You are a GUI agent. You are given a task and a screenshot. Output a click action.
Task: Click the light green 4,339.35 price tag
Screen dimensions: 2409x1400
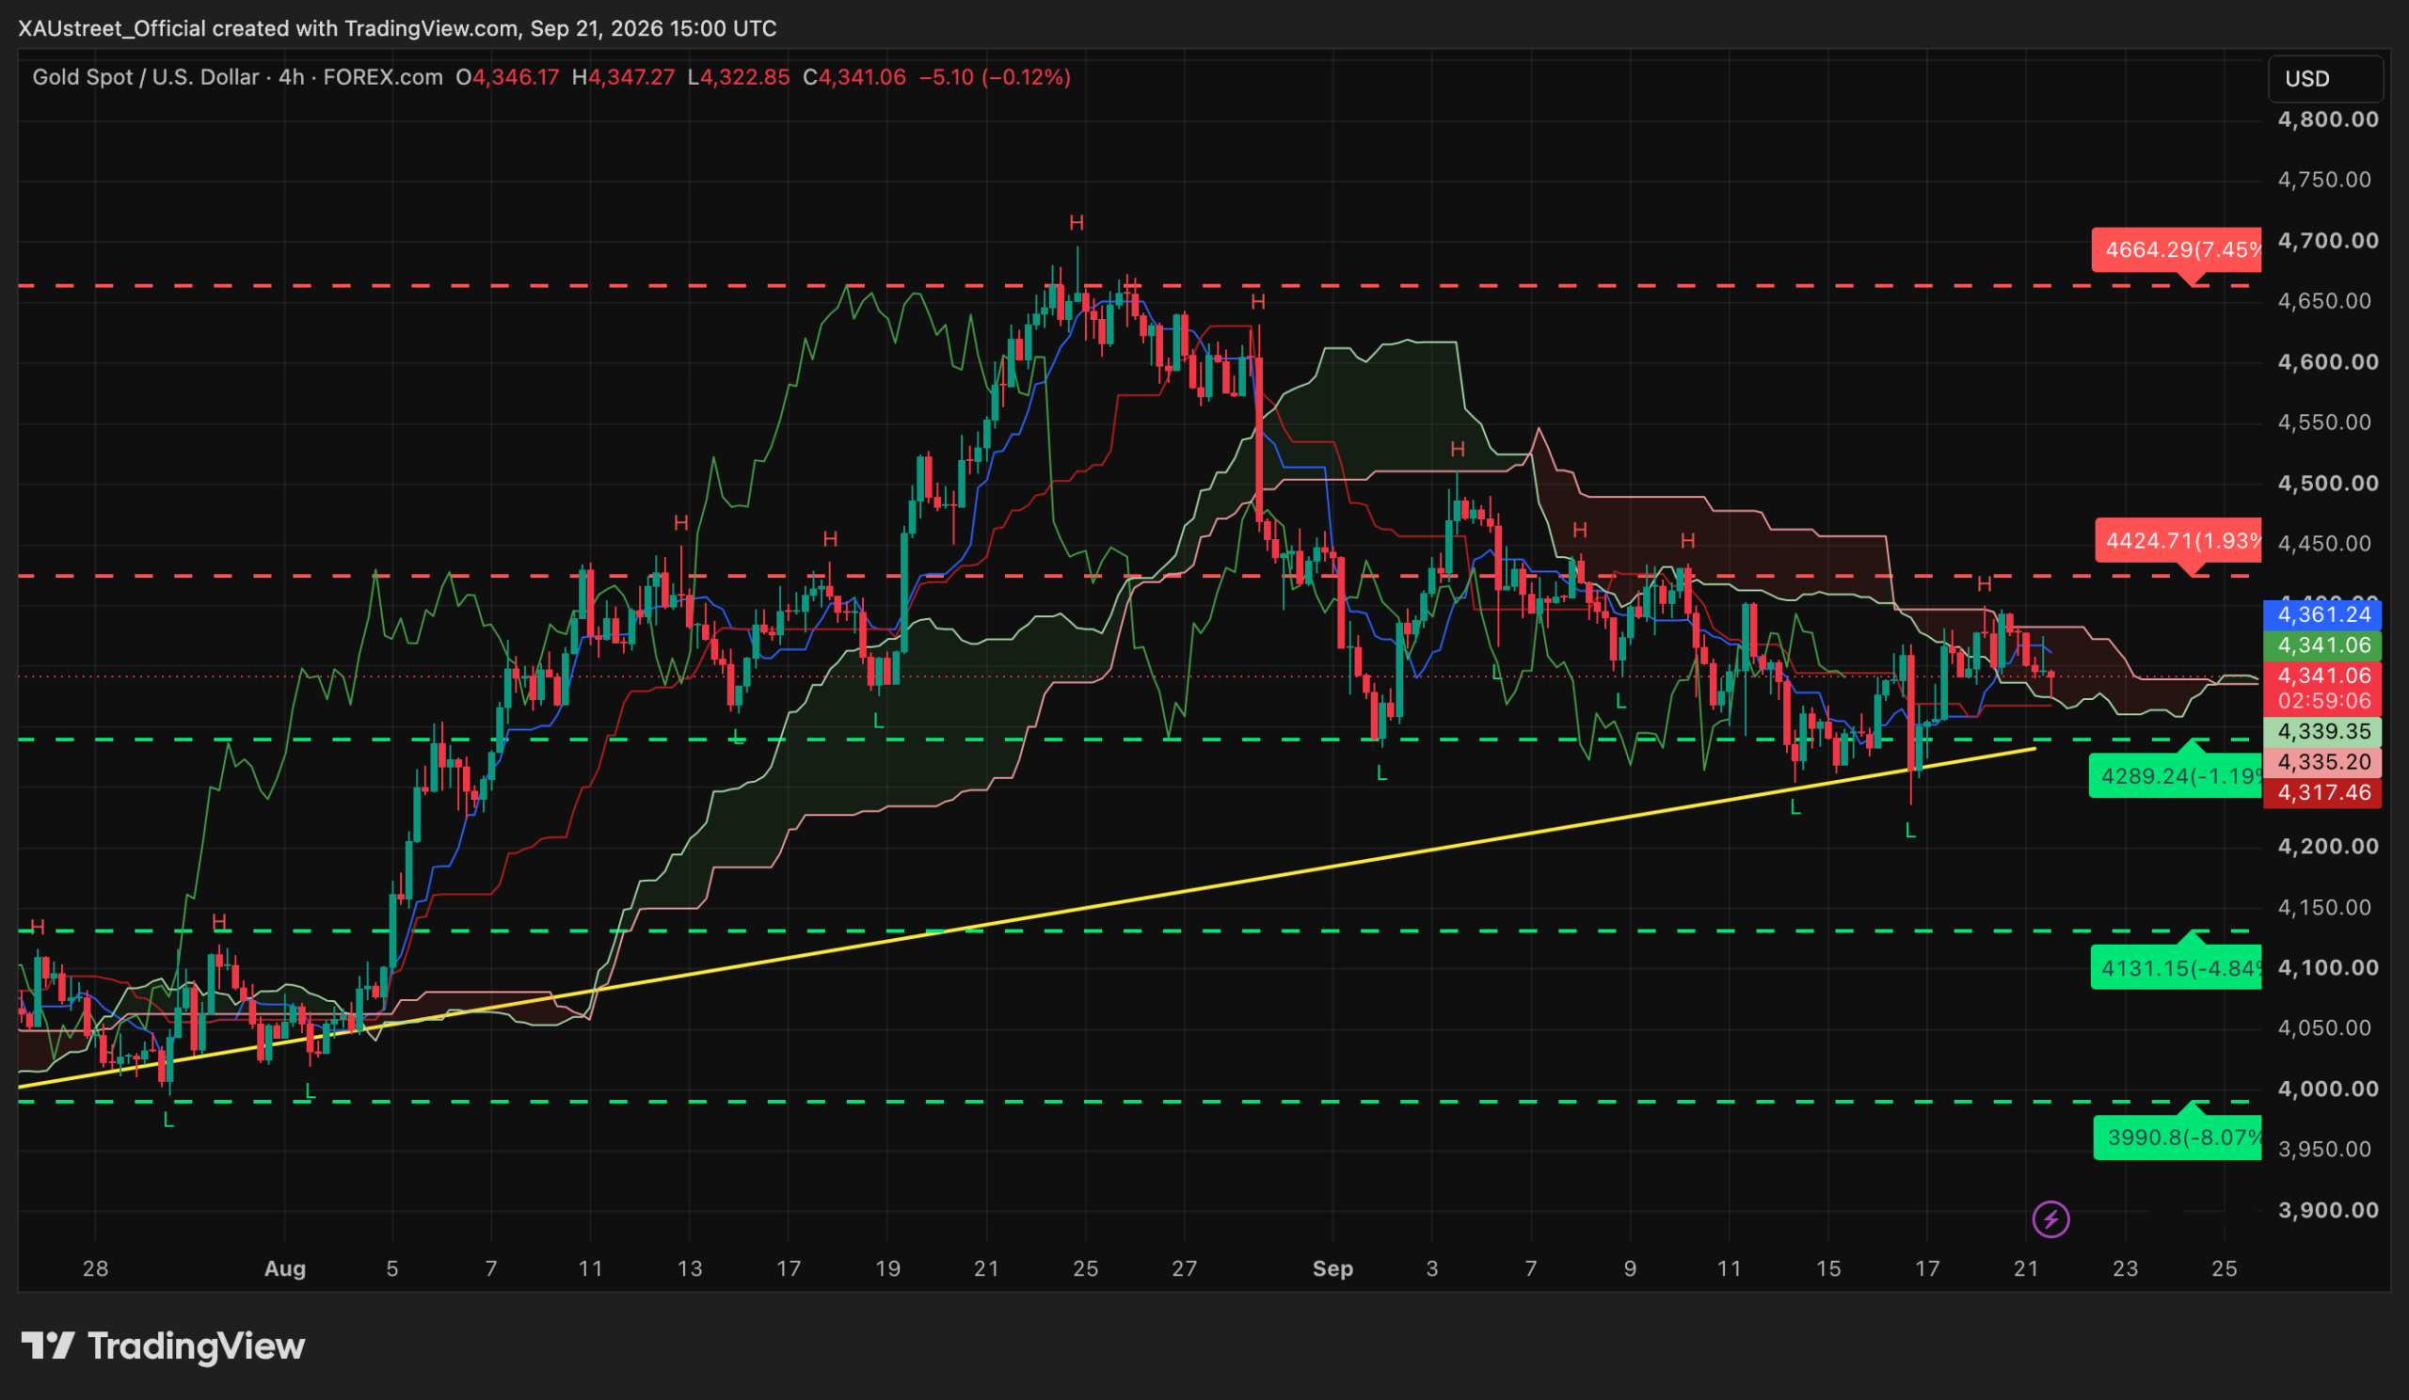point(2324,732)
